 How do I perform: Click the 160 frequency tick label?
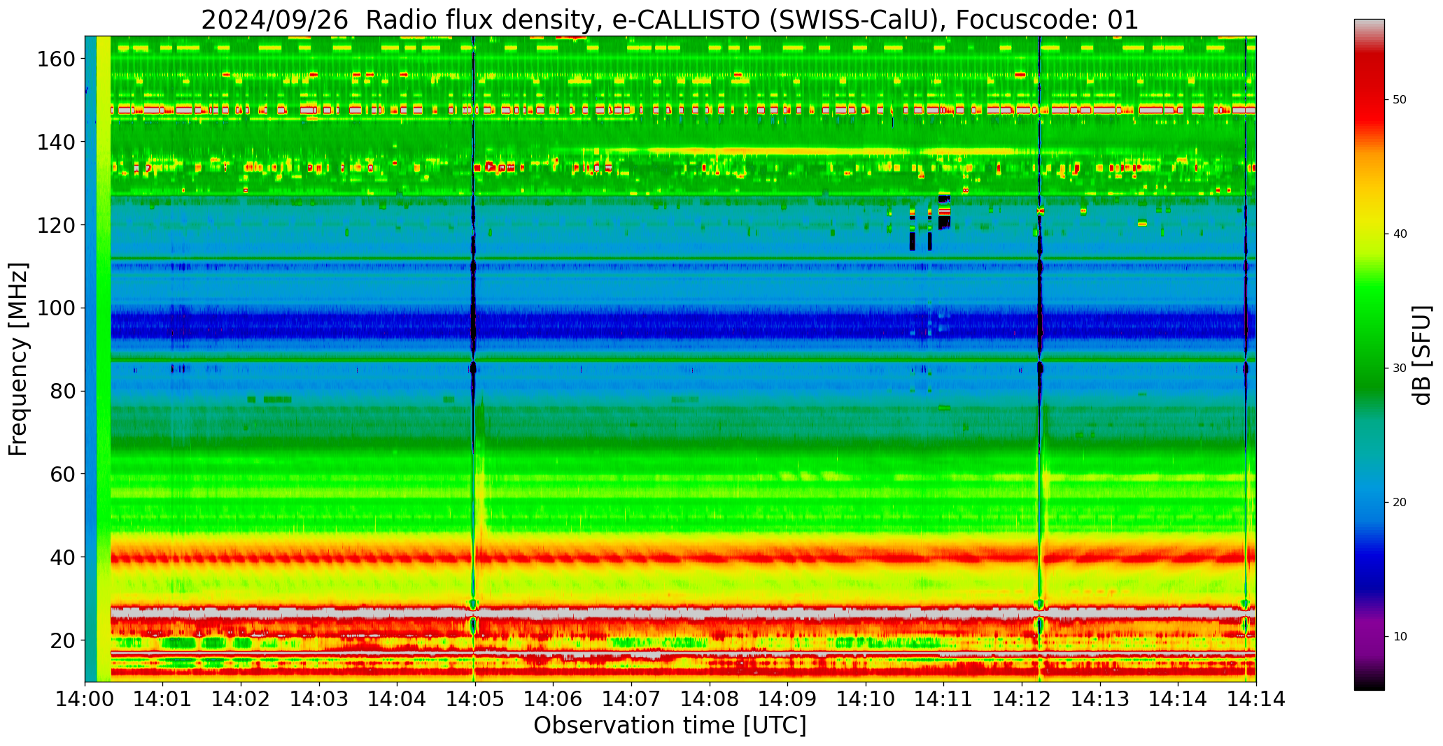click(56, 59)
